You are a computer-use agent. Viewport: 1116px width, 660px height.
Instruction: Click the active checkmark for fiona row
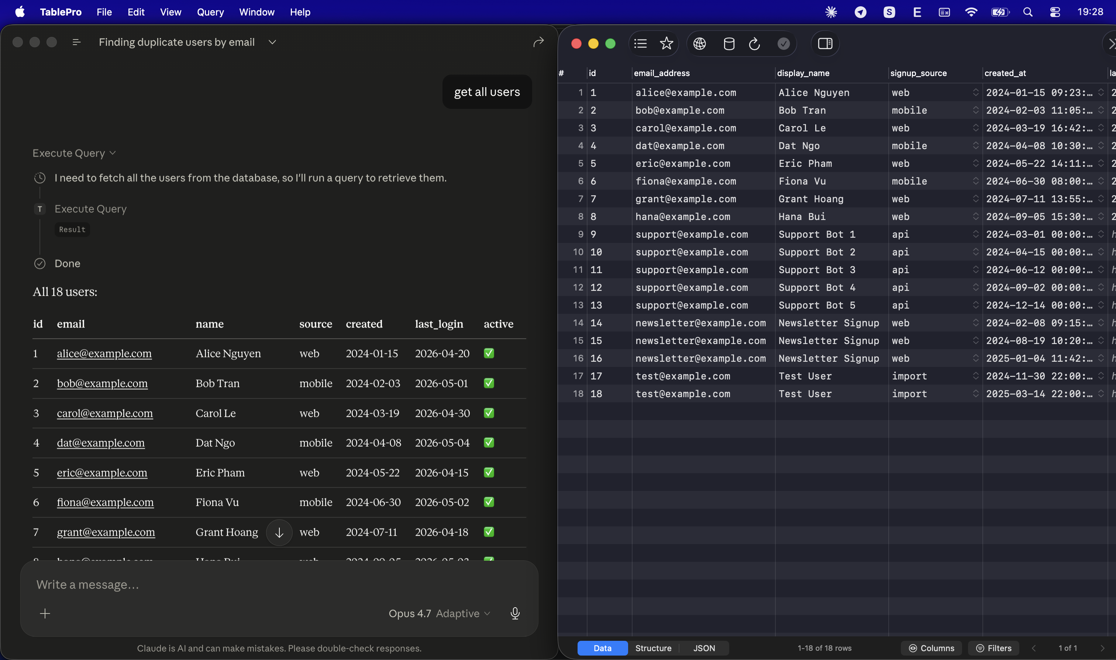(489, 502)
